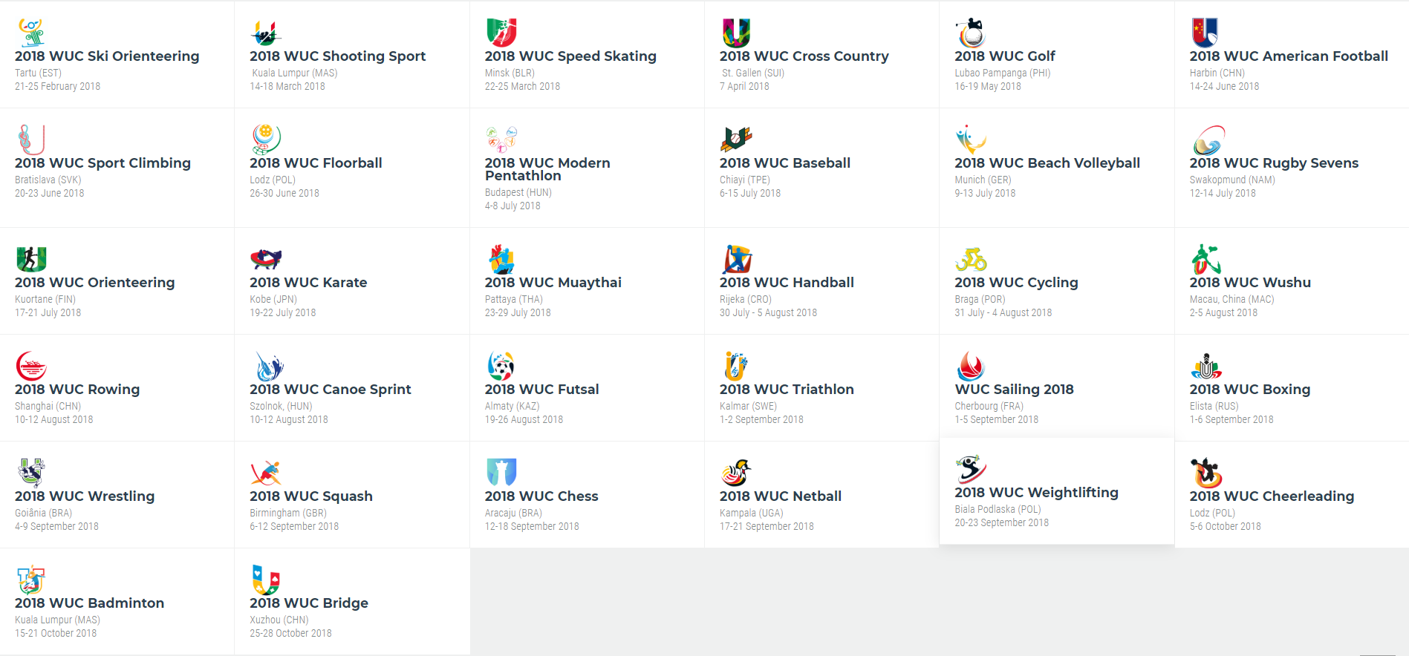Click the Triathlon event logo
The height and width of the screenshot is (656, 1409).
(736, 366)
